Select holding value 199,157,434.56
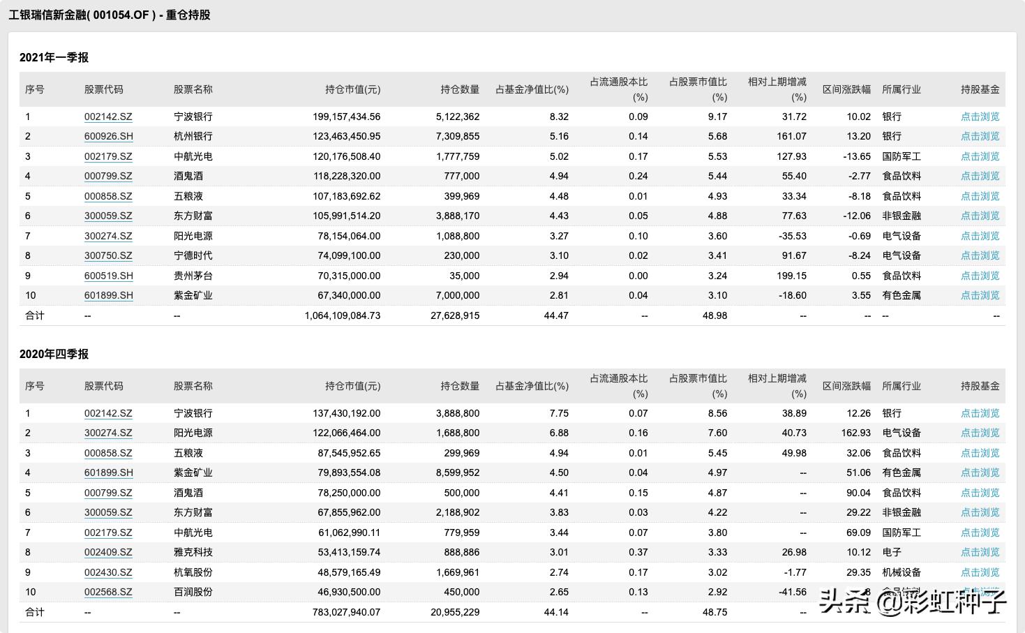Viewport: 1025px width, 633px height. coord(347,117)
